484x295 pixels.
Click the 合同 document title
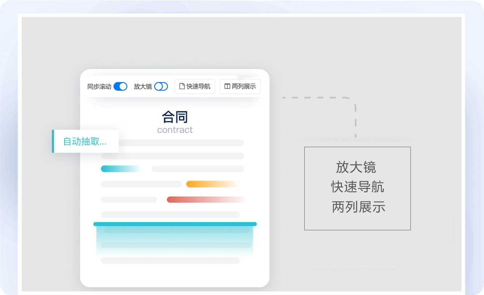[175, 117]
